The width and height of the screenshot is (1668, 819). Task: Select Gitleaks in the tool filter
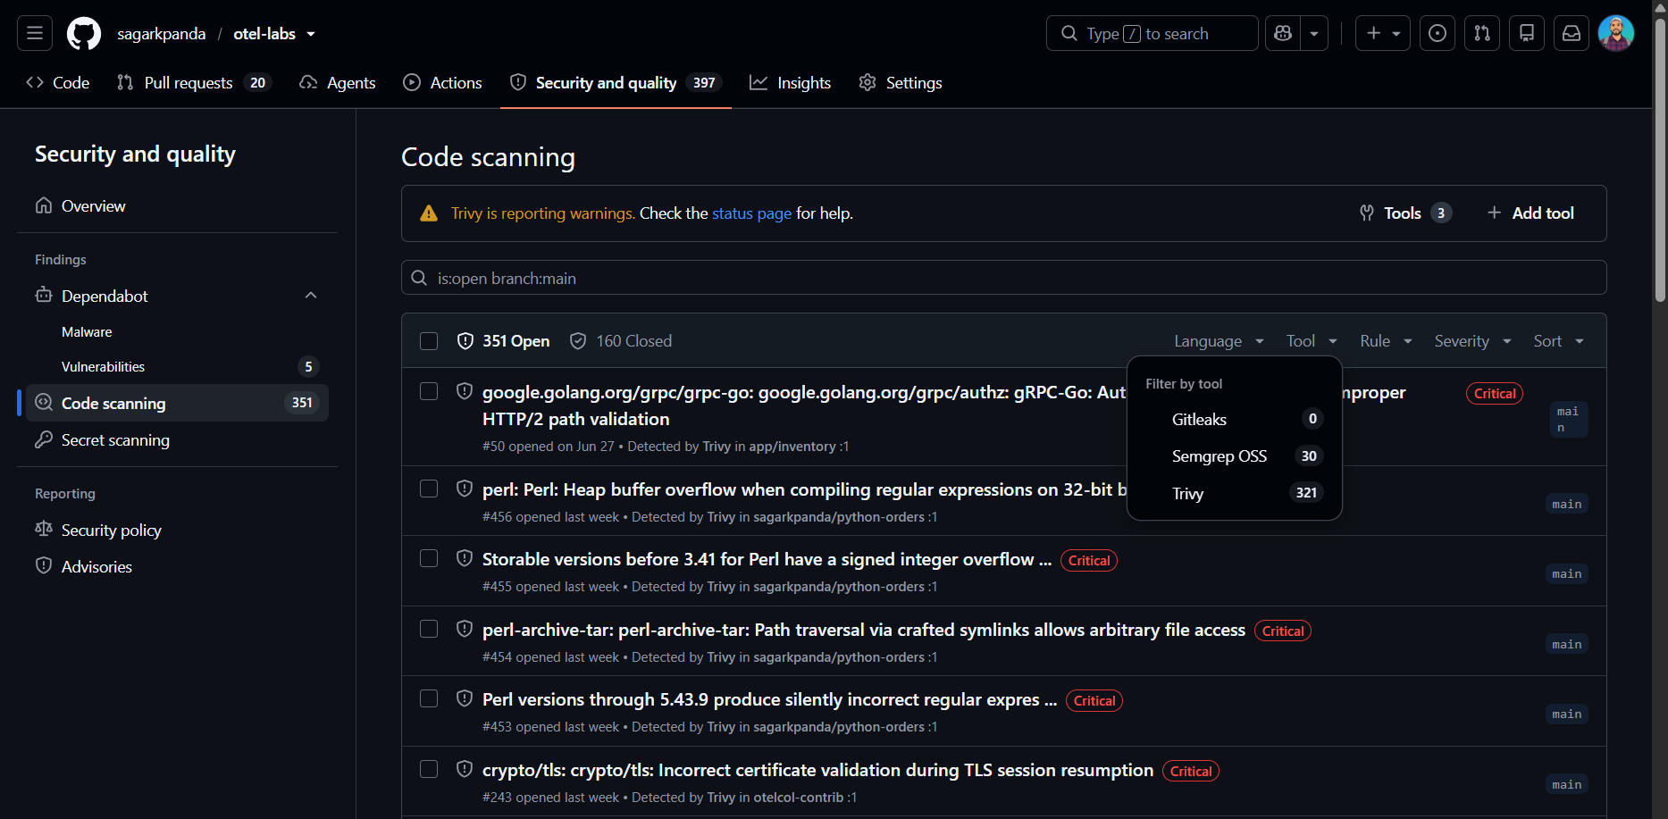point(1235,419)
